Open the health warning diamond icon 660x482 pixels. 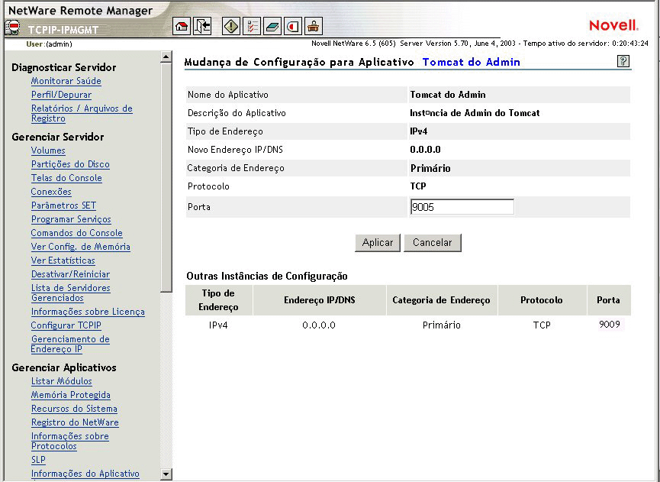coord(231,27)
